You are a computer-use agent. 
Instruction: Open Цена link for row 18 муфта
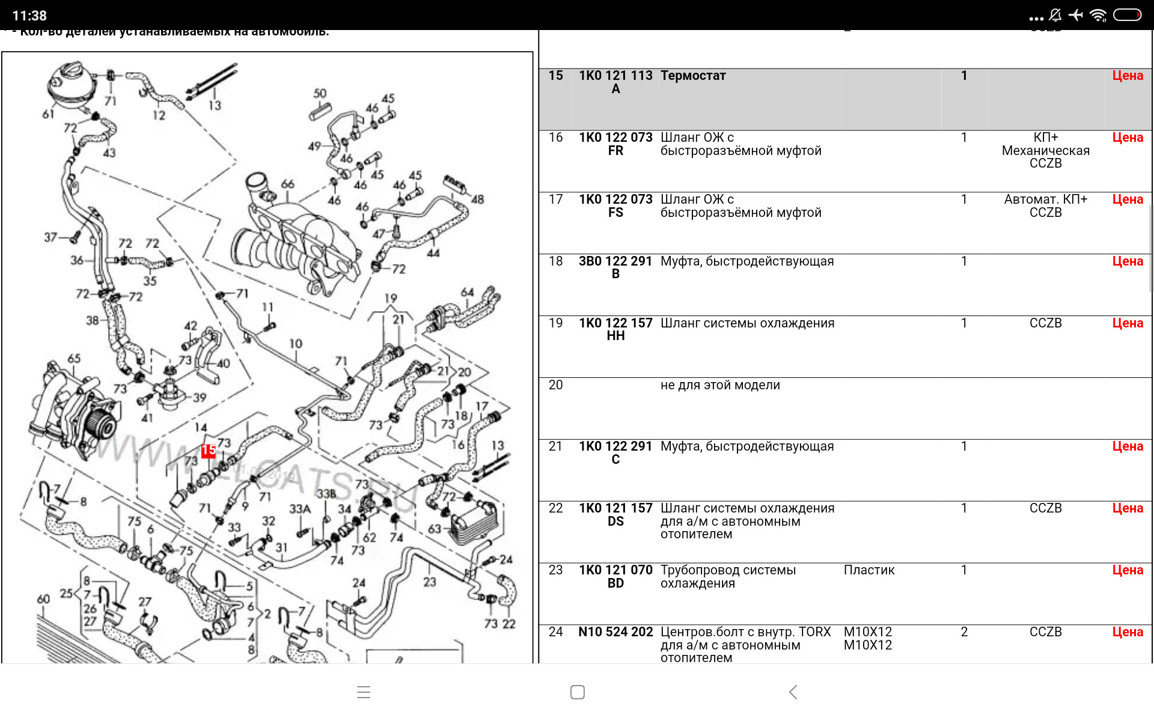1128,261
